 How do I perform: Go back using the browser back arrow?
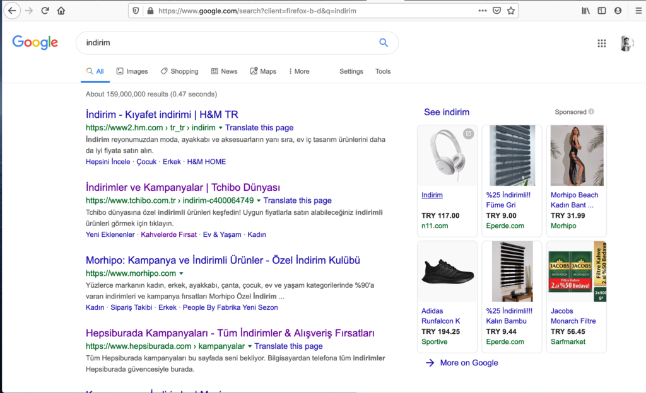[12, 11]
